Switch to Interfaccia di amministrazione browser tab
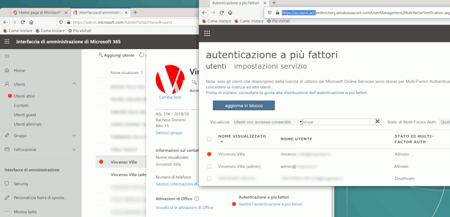The image size is (450, 217). point(100,13)
